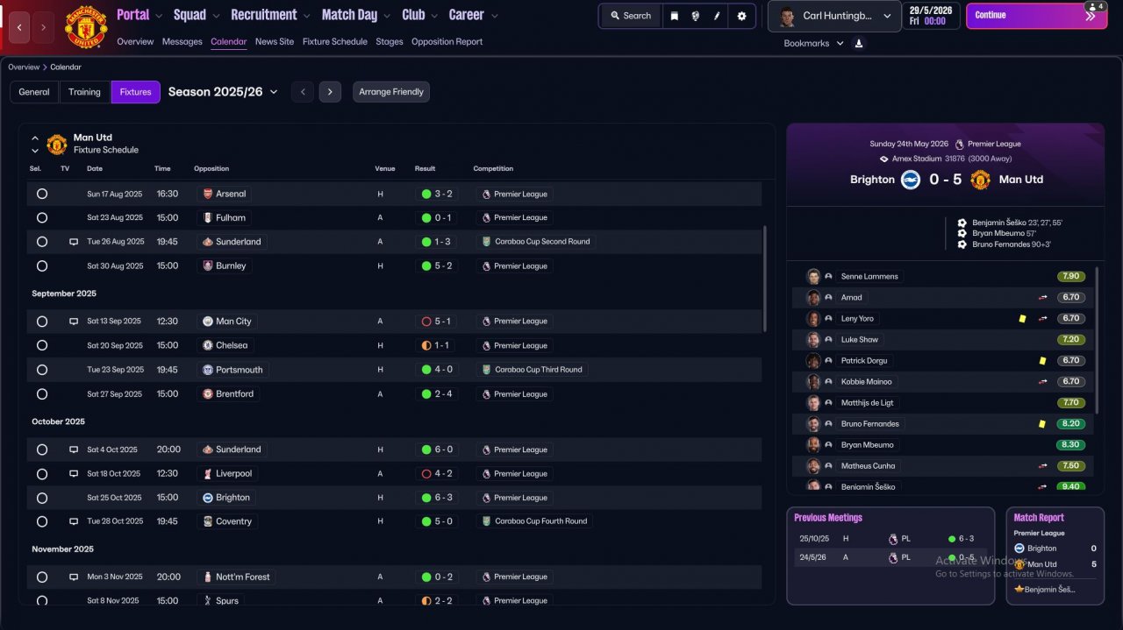Select the Nott'm Forest fixture radio button

point(42,577)
